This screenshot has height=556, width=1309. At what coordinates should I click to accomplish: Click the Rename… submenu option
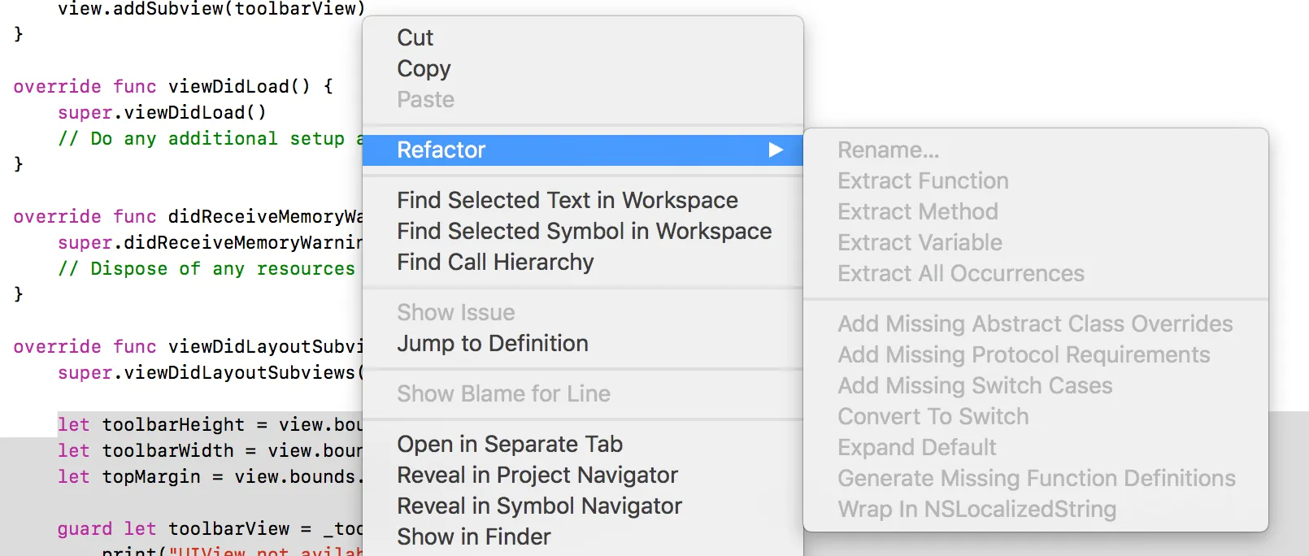coord(888,150)
